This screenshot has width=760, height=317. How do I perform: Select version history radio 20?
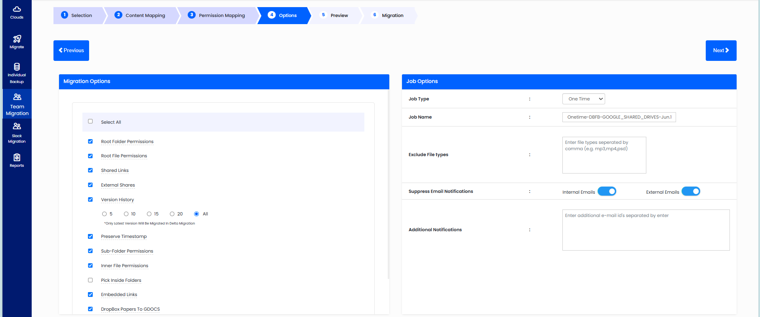(172, 214)
